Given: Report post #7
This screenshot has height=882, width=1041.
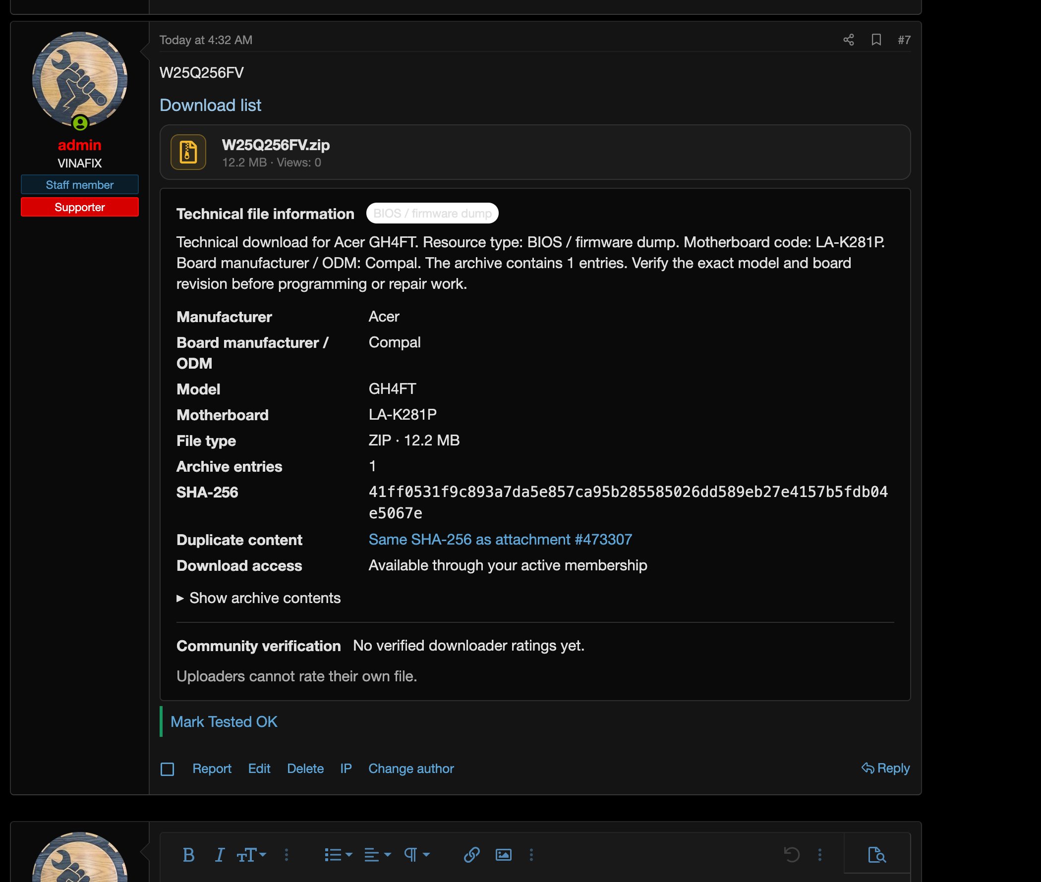Looking at the screenshot, I should pos(212,769).
